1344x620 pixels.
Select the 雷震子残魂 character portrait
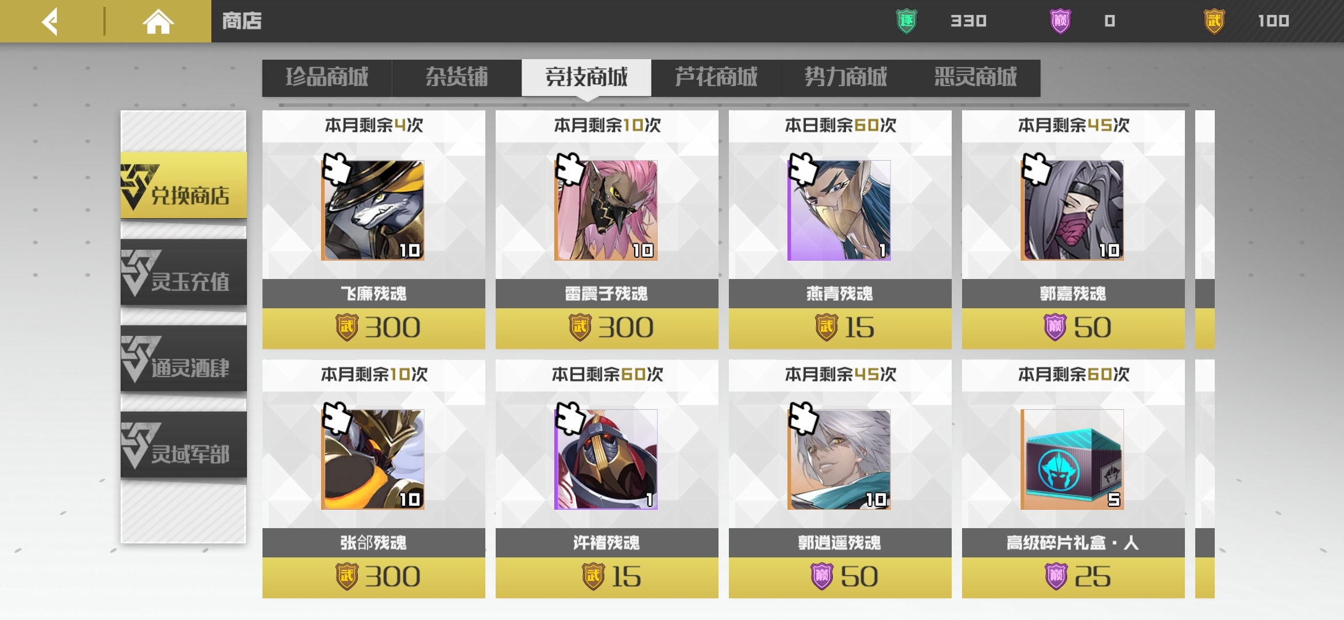(606, 210)
